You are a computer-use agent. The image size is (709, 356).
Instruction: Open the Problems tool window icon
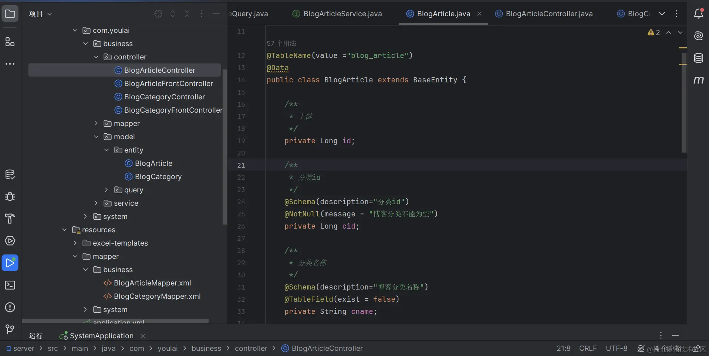pos(10,307)
